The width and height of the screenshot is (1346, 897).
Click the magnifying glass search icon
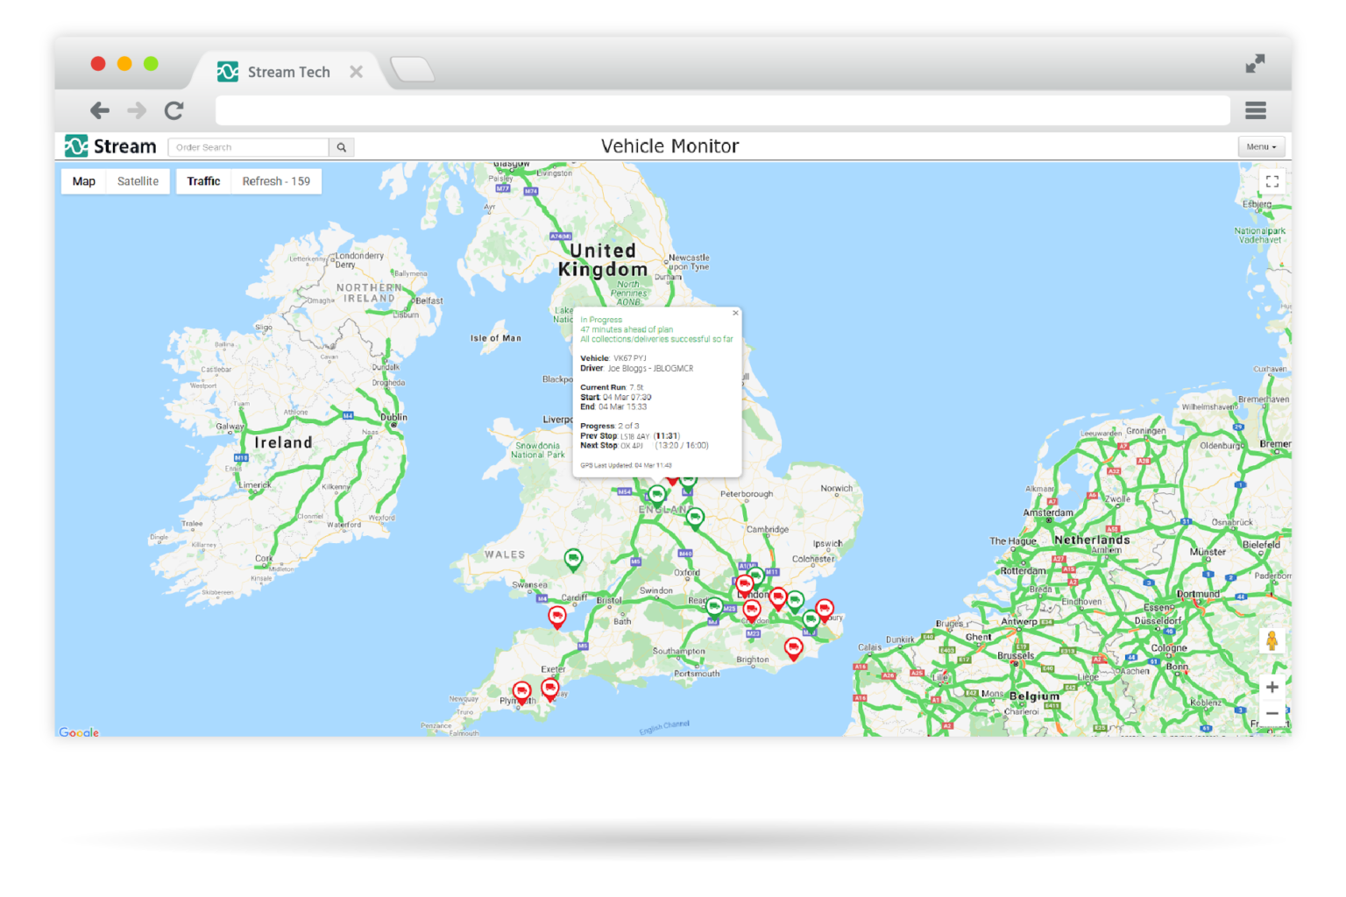[341, 146]
